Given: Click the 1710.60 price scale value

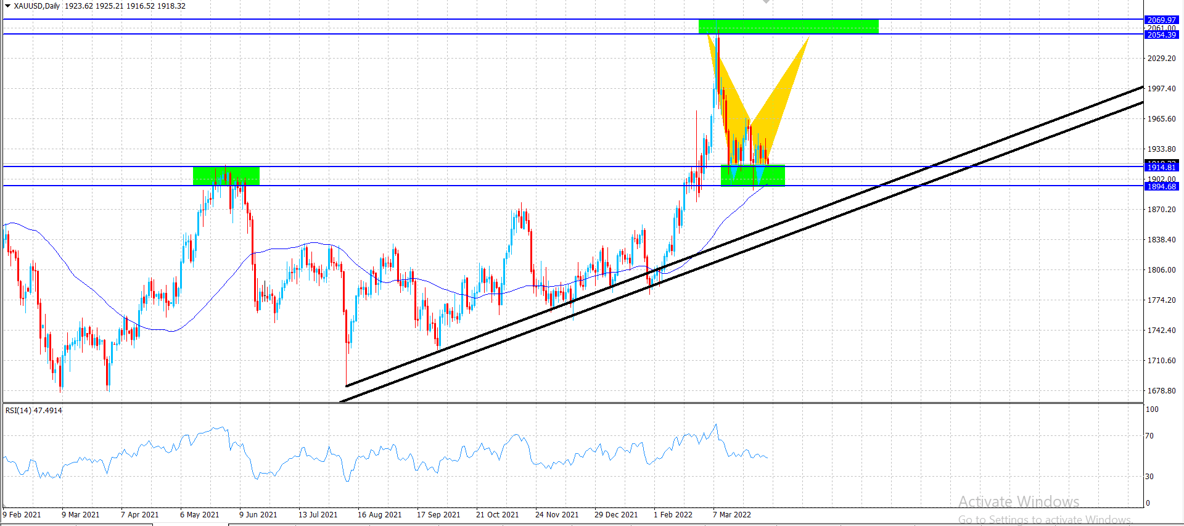Looking at the screenshot, I should tap(1161, 361).
